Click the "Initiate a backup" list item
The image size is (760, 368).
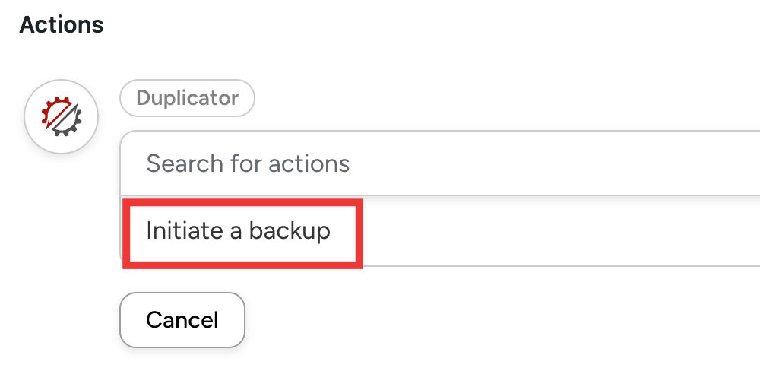point(239,231)
